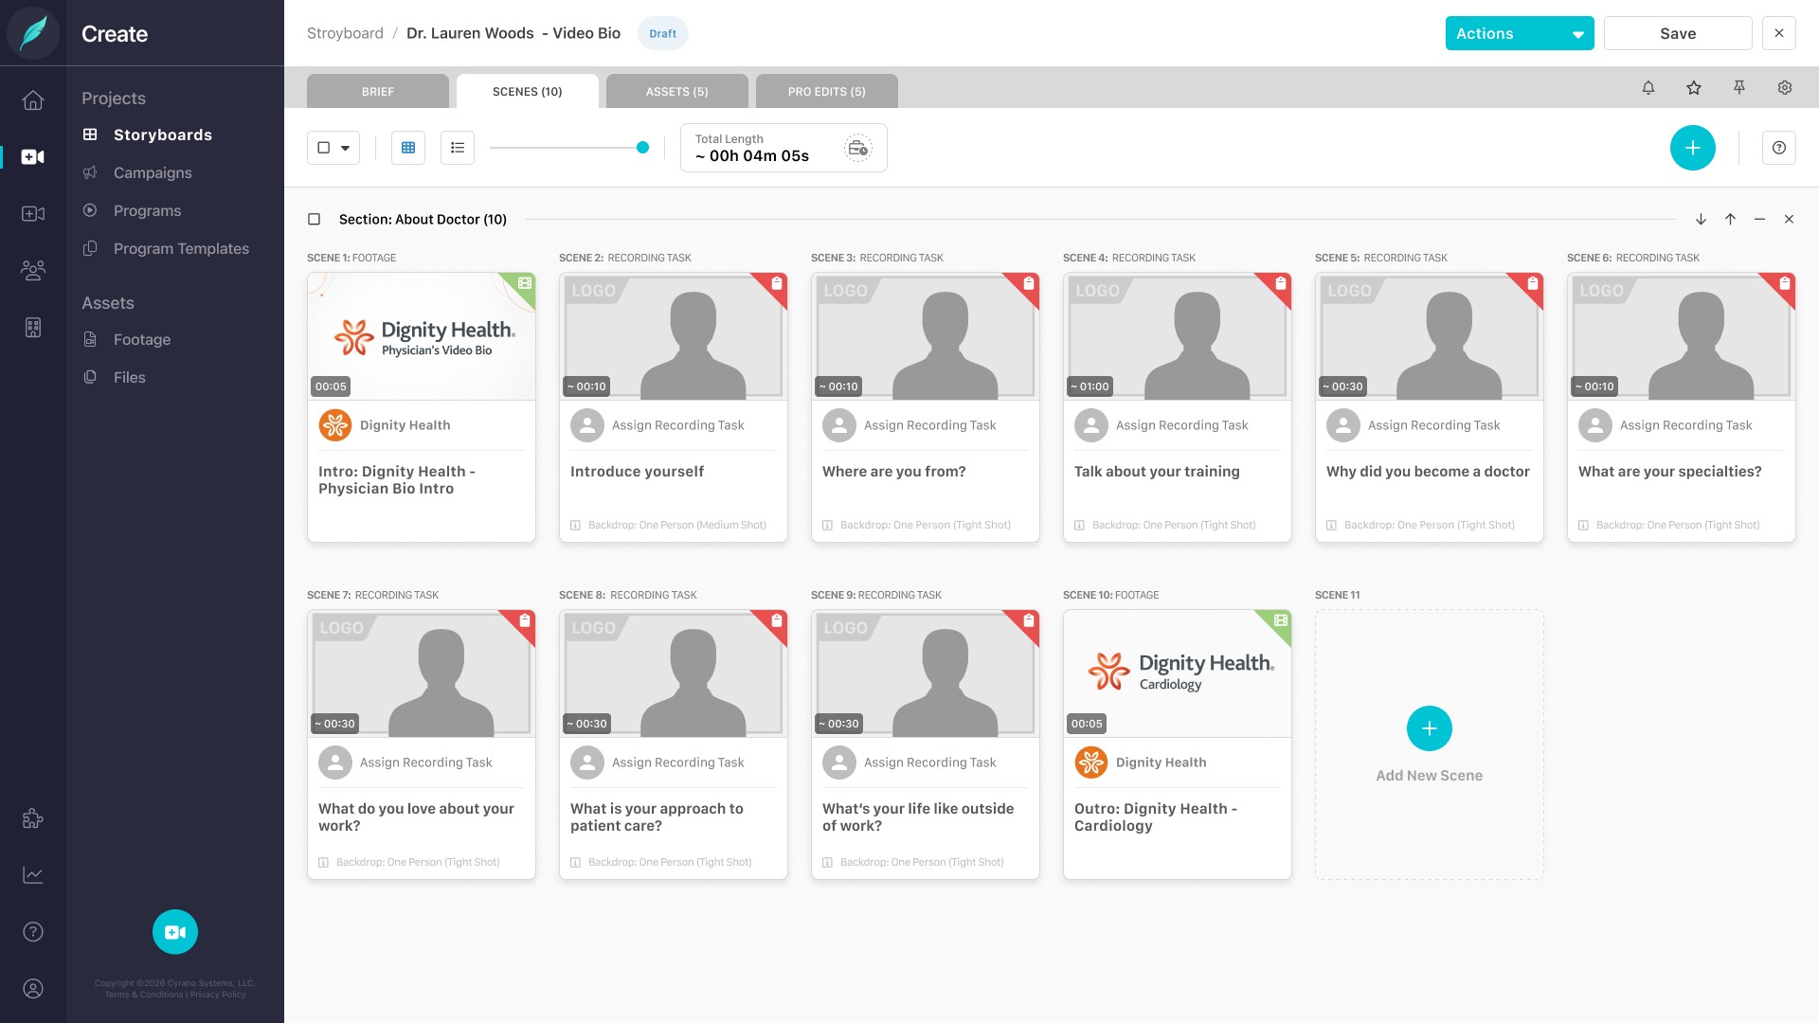The width and height of the screenshot is (1819, 1023).
Task: Open the Scene 10 Dignity Health Cardiology thumbnail
Action: pyautogui.click(x=1178, y=673)
